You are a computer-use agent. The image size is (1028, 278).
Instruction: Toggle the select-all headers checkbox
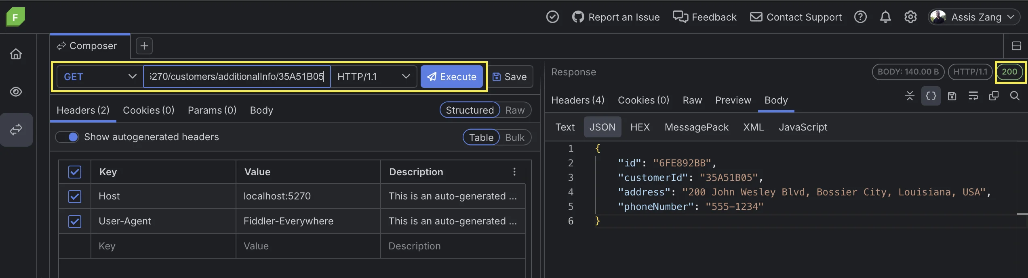75,172
